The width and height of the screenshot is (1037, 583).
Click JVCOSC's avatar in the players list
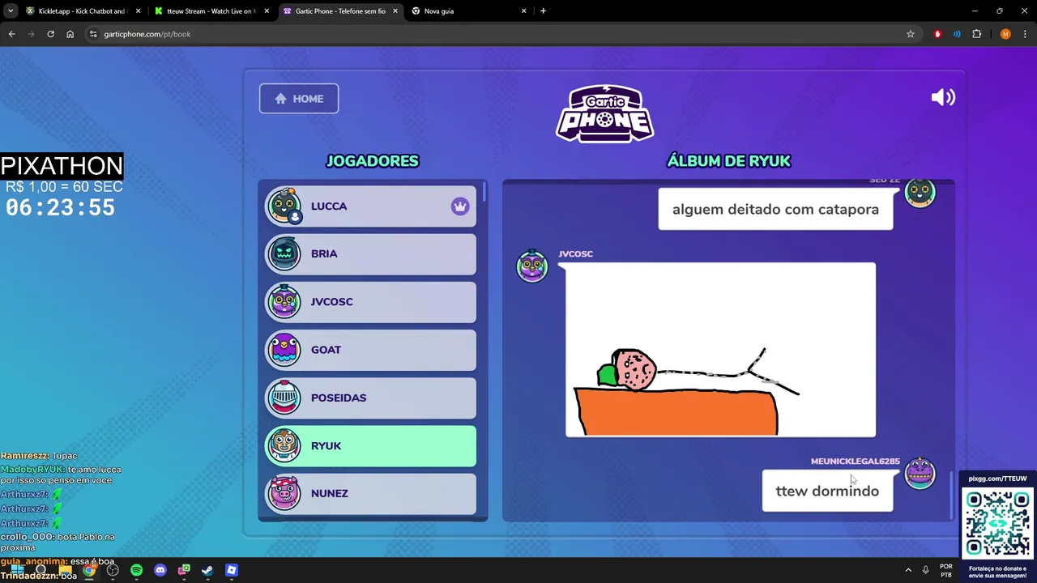284,302
